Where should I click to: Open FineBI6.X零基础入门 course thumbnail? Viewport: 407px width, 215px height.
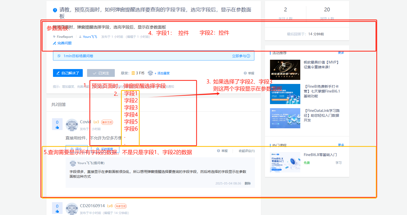point(285,162)
